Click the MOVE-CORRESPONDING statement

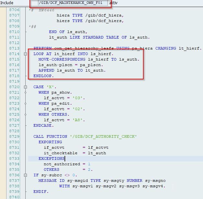(x=89, y=59)
